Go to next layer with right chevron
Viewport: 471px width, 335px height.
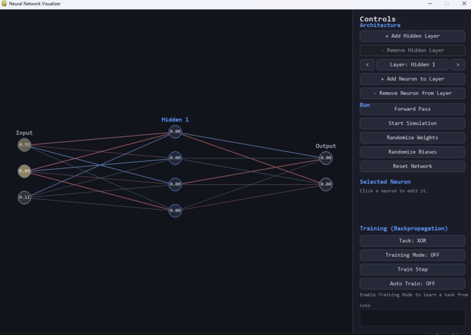click(x=458, y=65)
